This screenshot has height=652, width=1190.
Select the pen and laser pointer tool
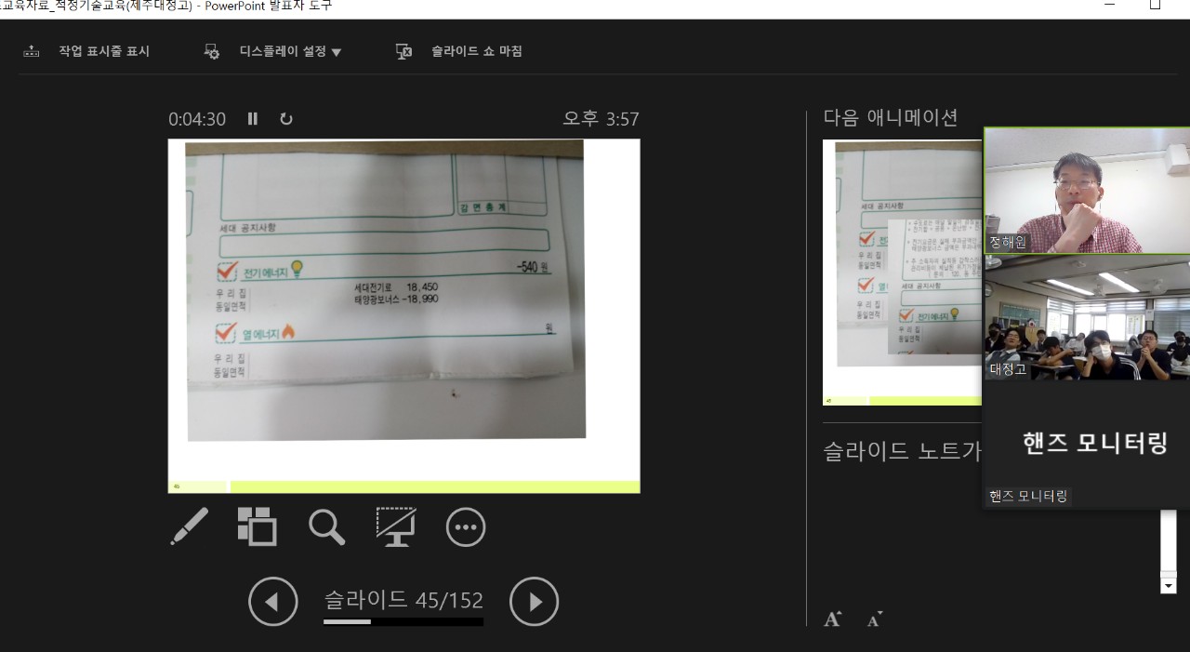pyautogui.click(x=190, y=526)
